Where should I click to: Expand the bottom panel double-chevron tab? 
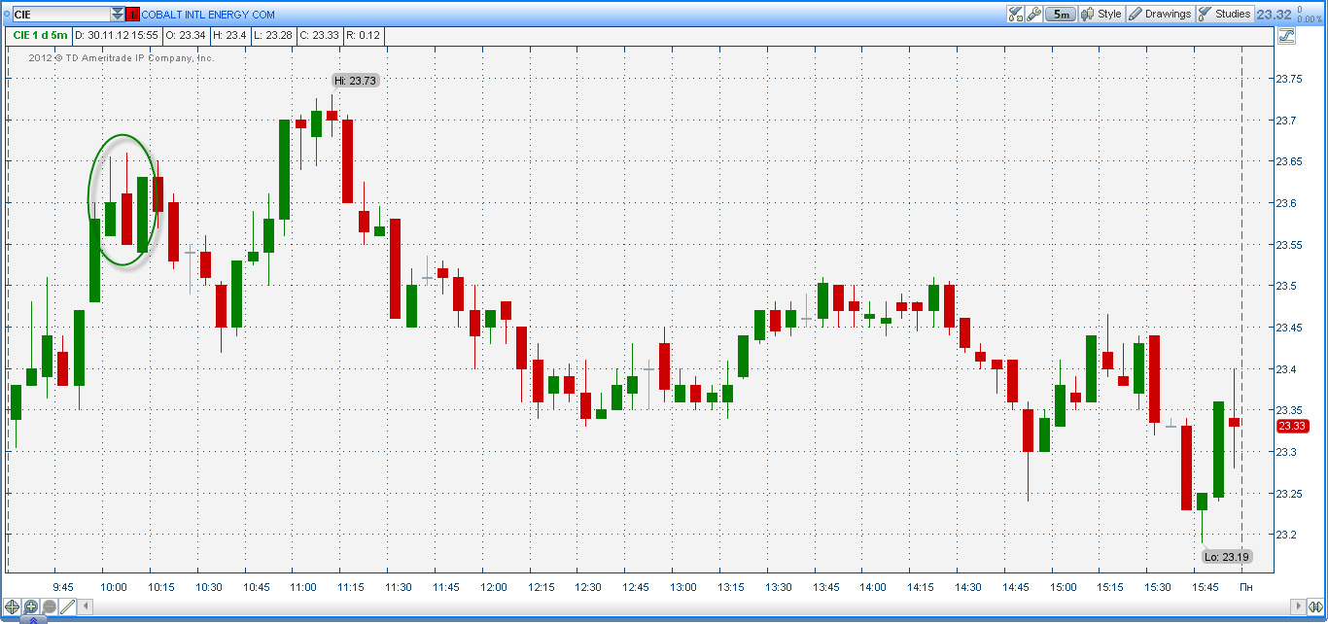[x=33, y=619]
